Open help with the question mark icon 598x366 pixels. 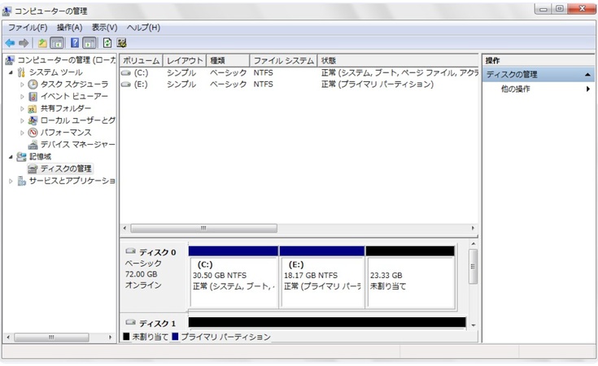pos(75,43)
